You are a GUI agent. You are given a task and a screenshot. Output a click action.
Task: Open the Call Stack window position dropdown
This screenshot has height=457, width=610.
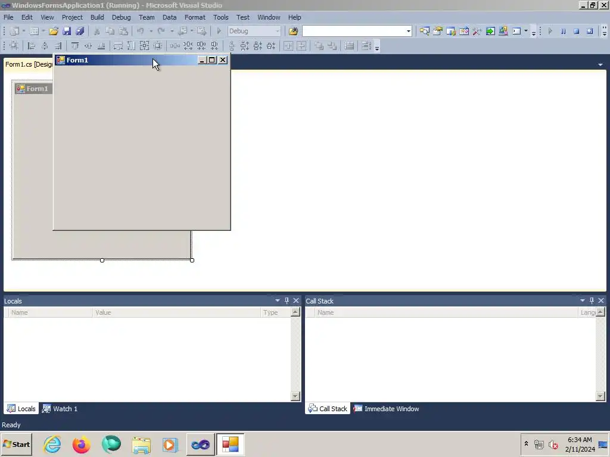(x=583, y=301)
